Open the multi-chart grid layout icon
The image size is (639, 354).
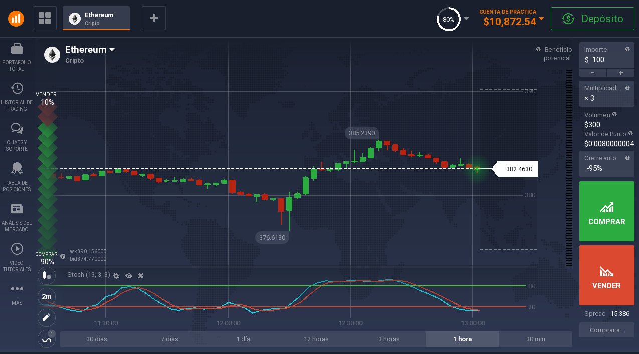tap(45, 19)
